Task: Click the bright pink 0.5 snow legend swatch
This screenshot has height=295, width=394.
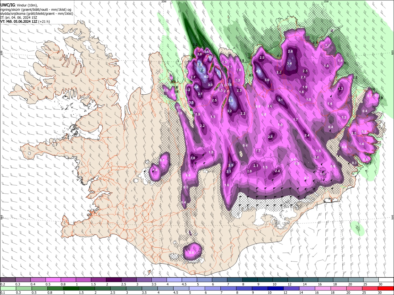Action: 53,280
